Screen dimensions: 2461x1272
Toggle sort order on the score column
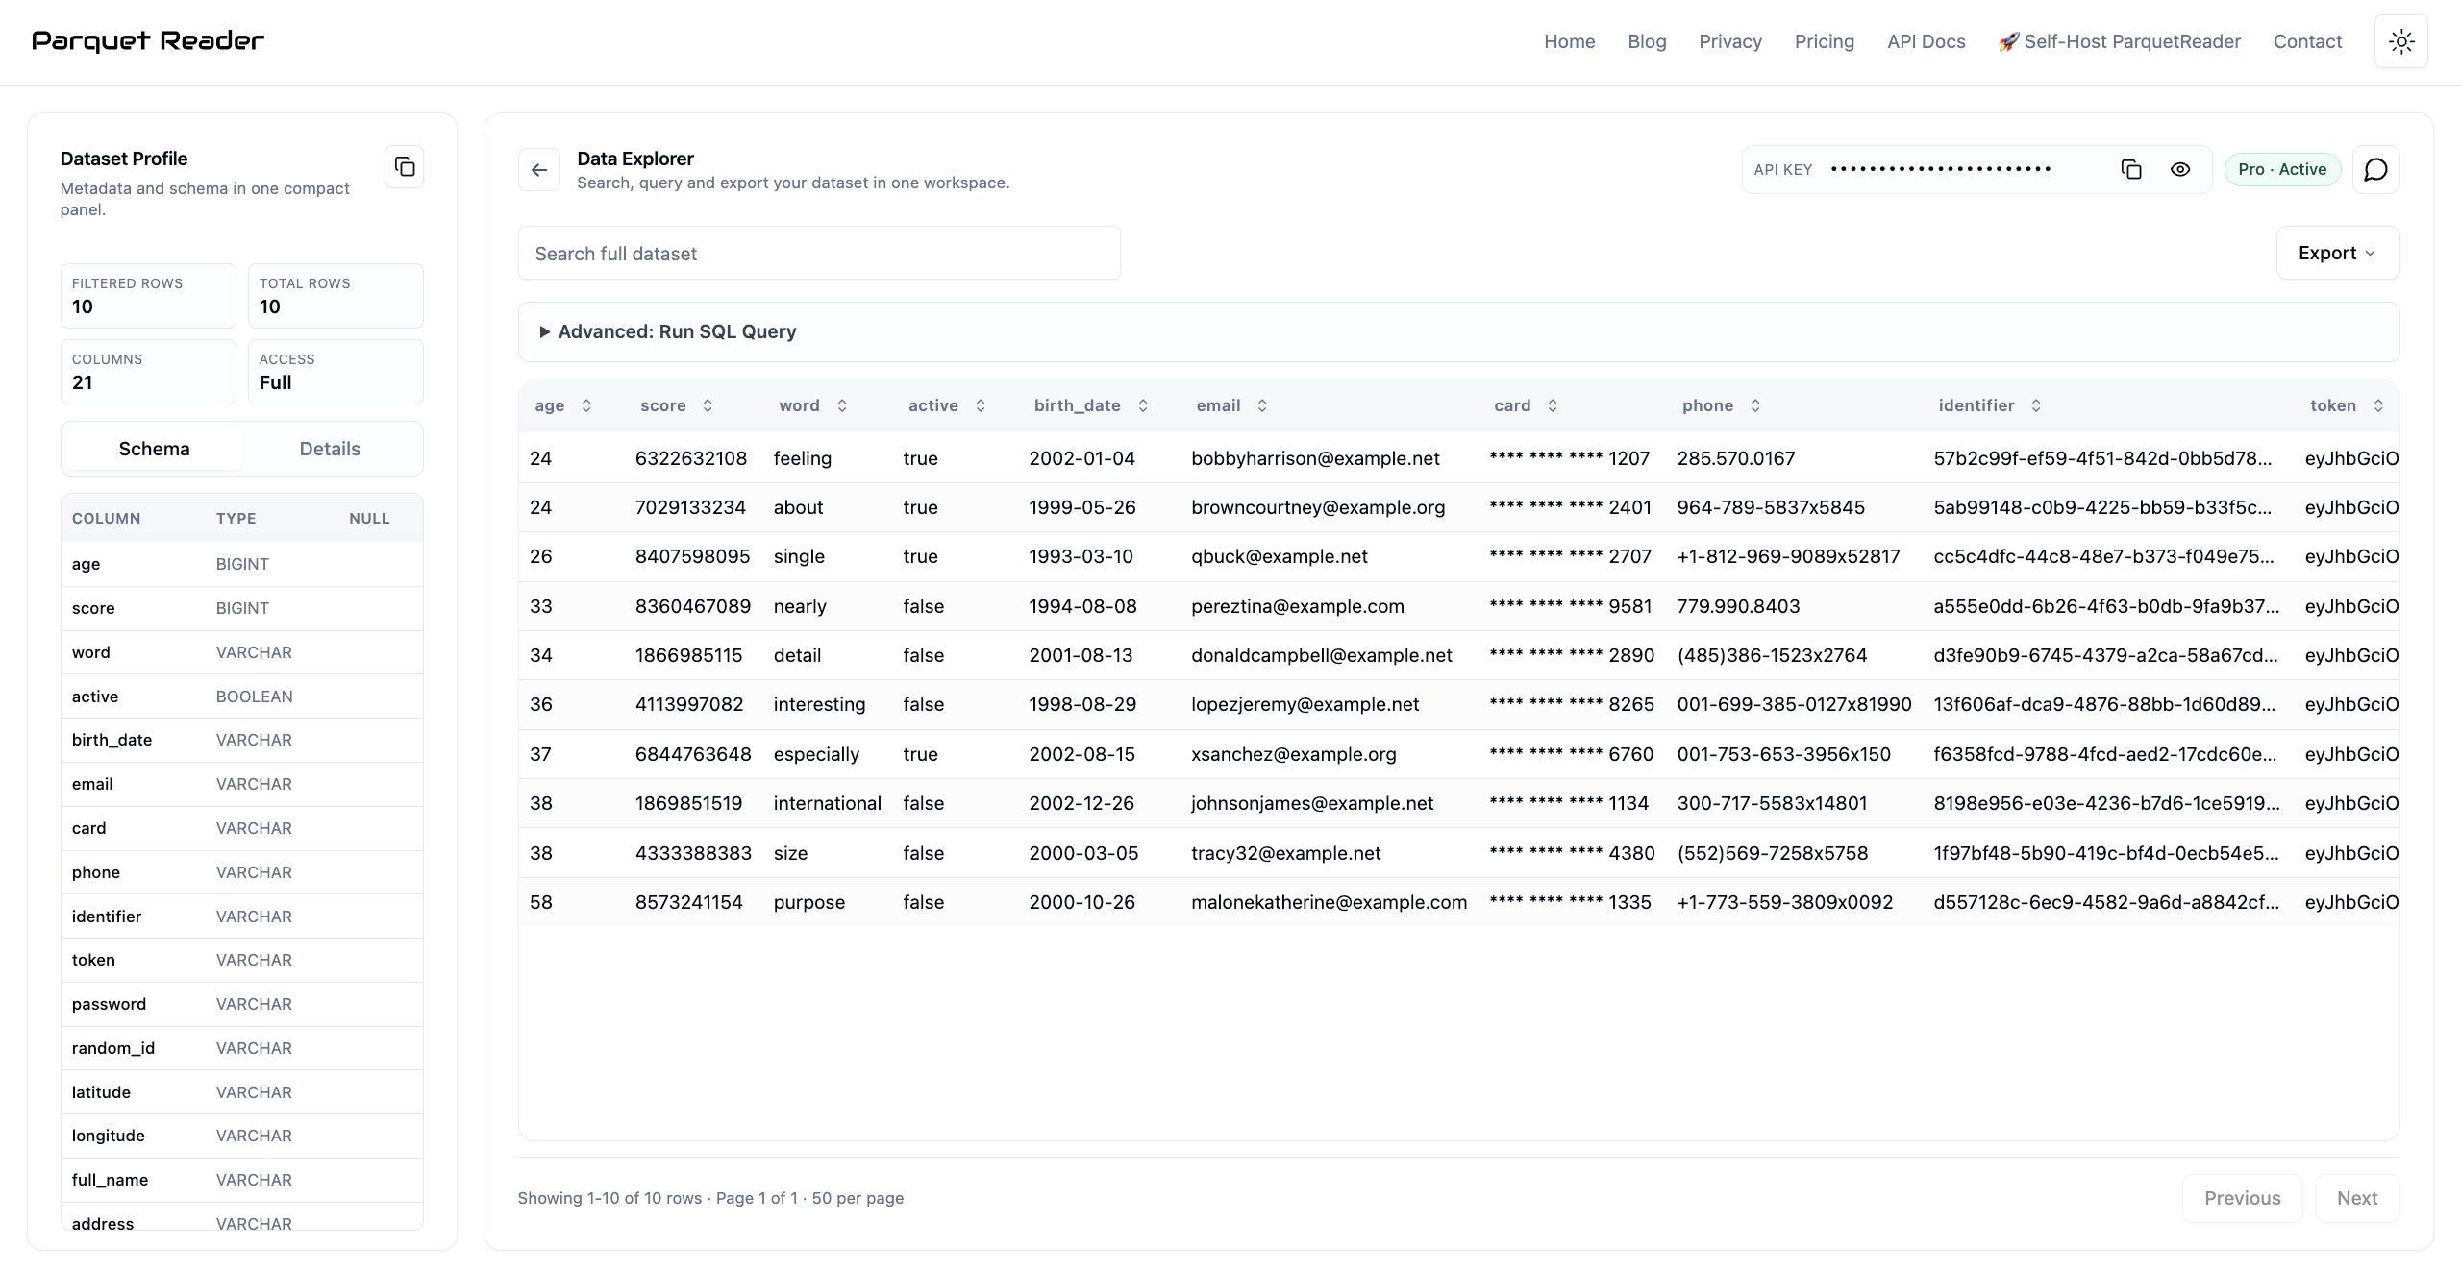(x=708, y=405)
